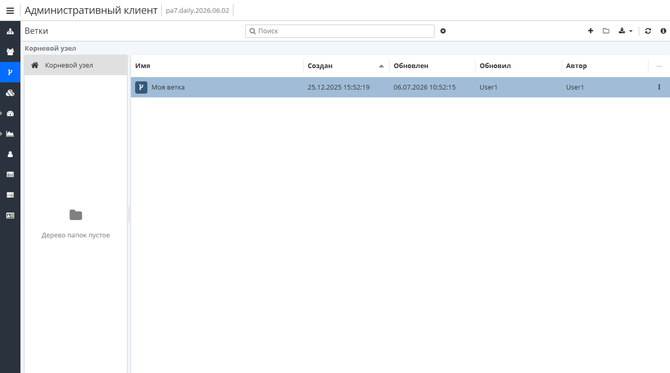This screenshot has width=670, height=373.
Task: Open the user groups sidebar section
Action: [10, 52]
